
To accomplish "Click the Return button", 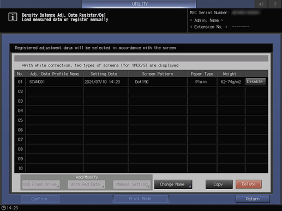I will pyautogui.click(x=253, y=199).
